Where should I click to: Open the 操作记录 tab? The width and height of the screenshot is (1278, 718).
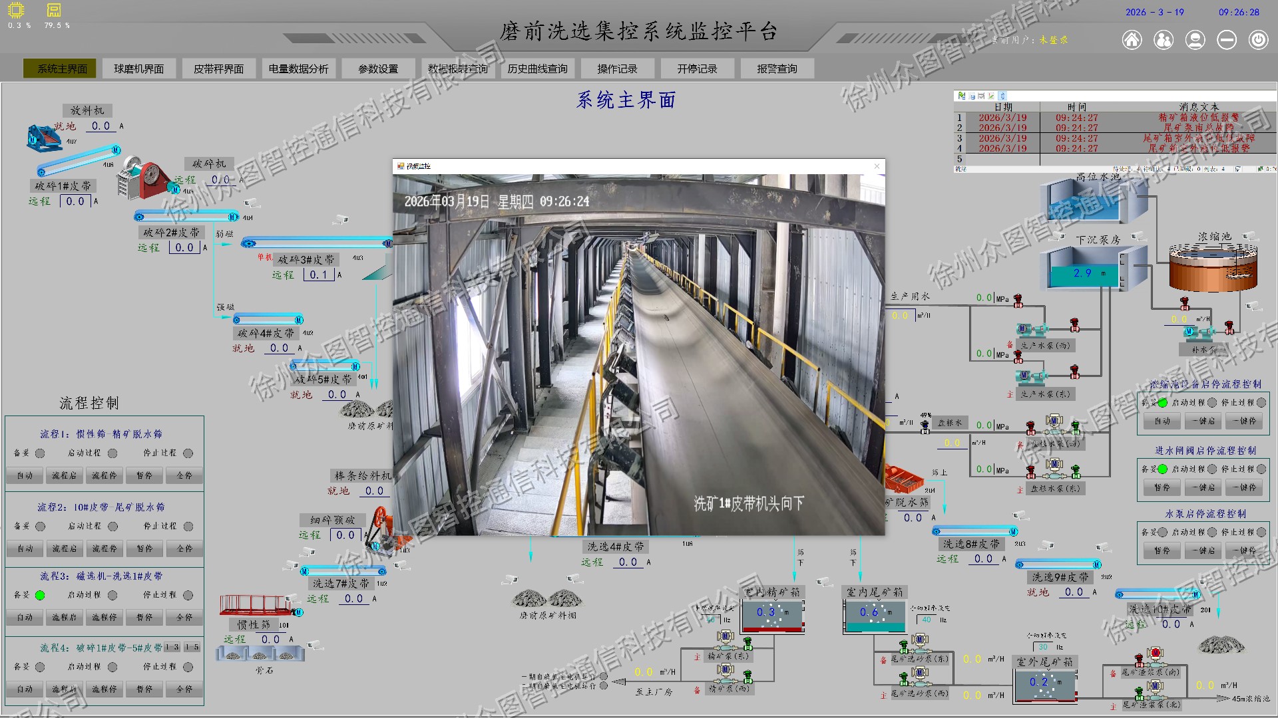(x=617, y=69)
